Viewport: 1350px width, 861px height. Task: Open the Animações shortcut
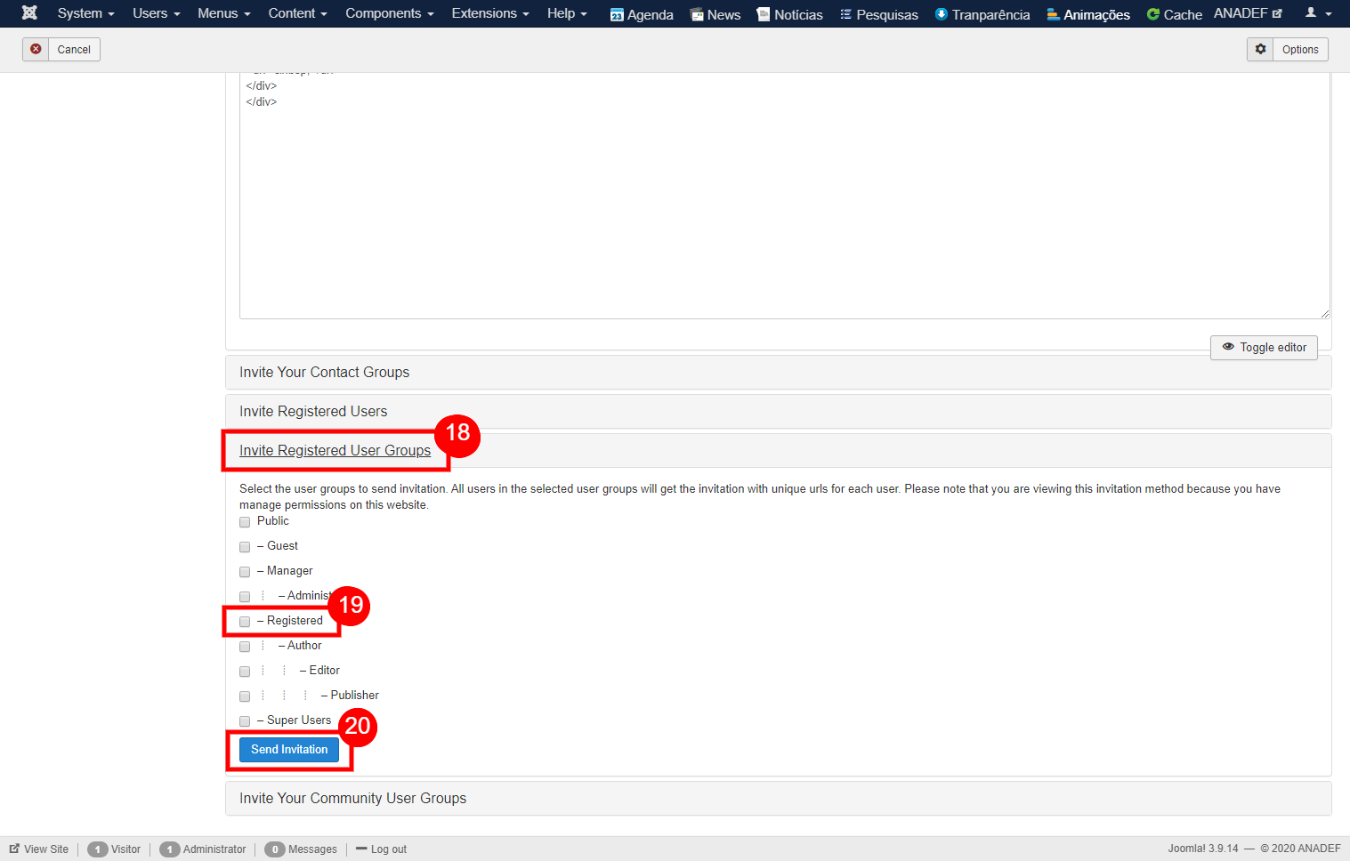point(1087,14)
